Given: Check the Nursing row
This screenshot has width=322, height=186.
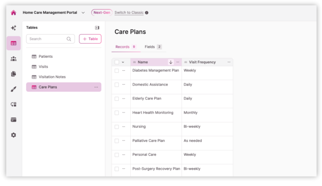Looking at the screenshot, I should click(x=117, y=127).
